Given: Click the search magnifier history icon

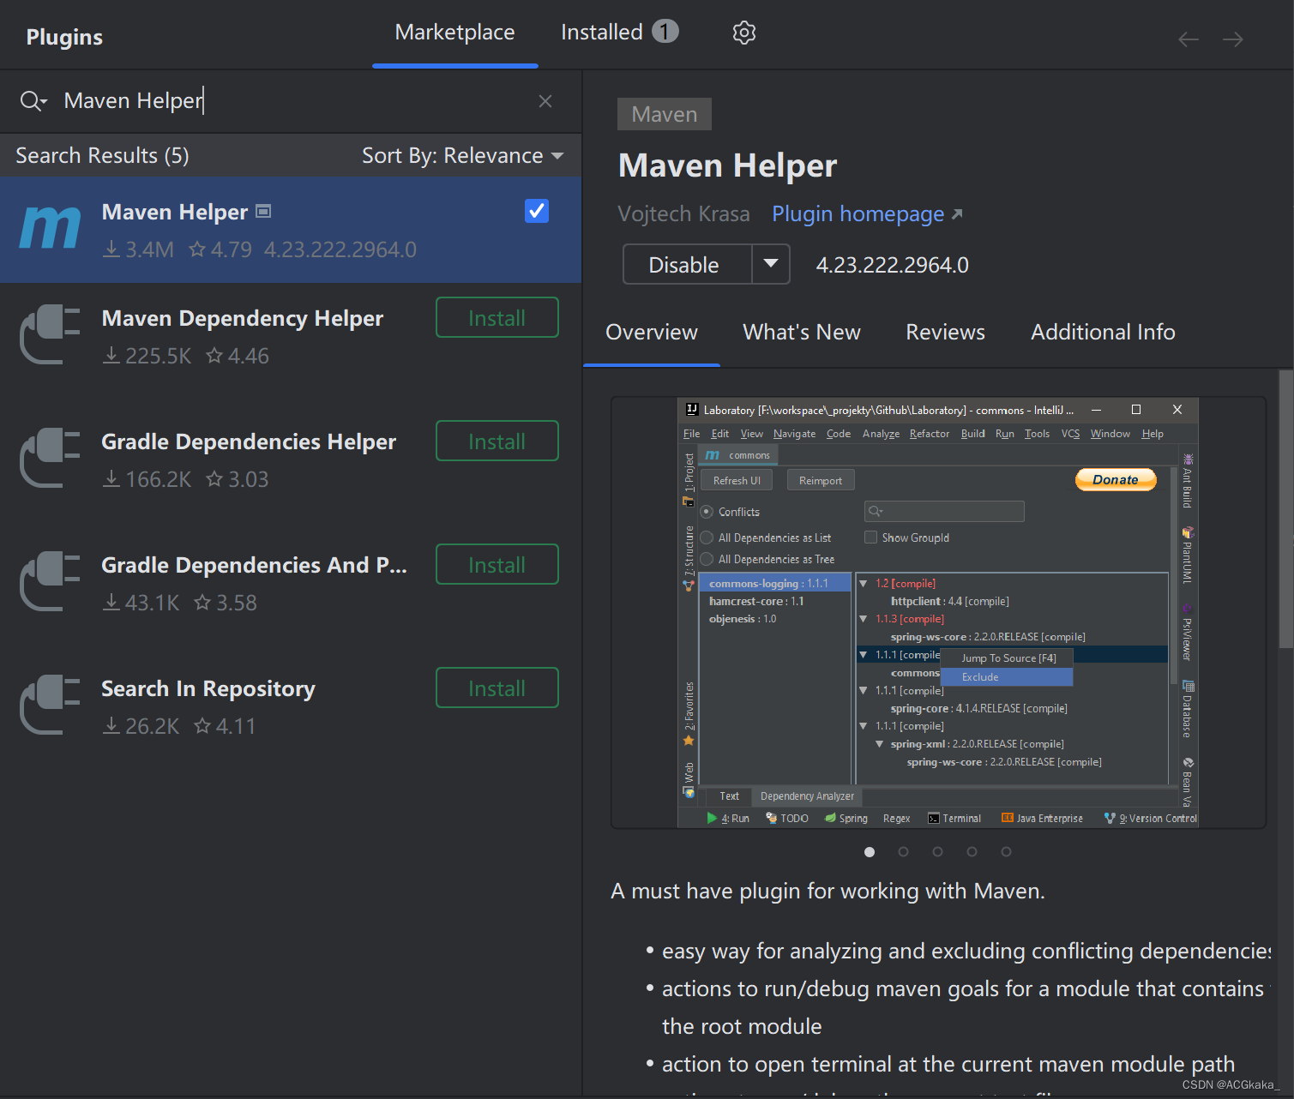Looking at the screenshot, I should 33,101.
